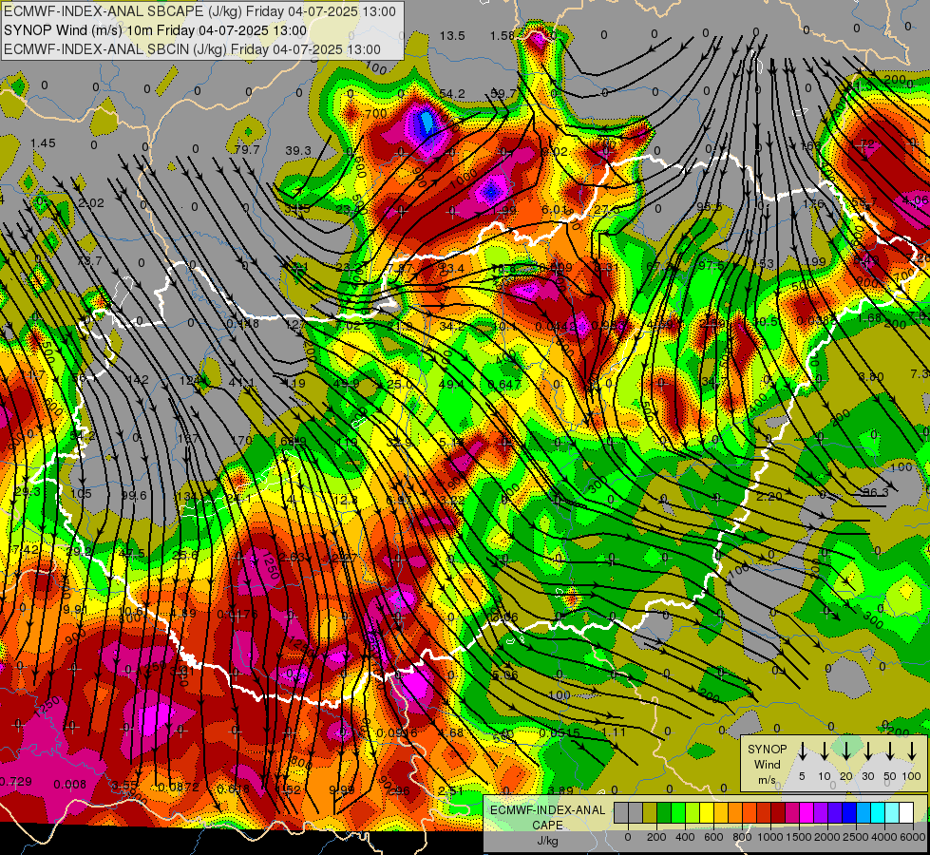Select the dark red (maroon) CAPE swatch

(x=778, y=813)
